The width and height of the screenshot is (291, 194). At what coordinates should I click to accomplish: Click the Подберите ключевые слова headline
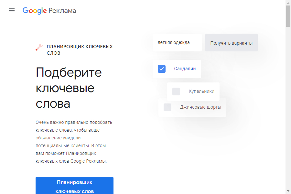(69, 88)
